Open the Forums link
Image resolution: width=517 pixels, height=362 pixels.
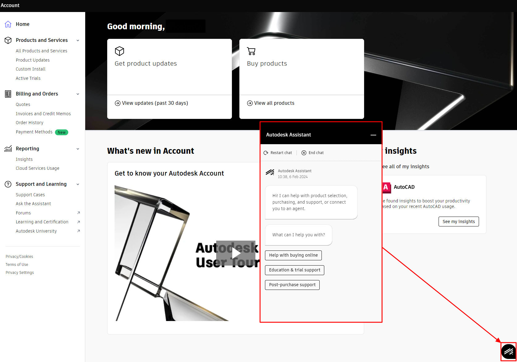click(x=23, y=213)
